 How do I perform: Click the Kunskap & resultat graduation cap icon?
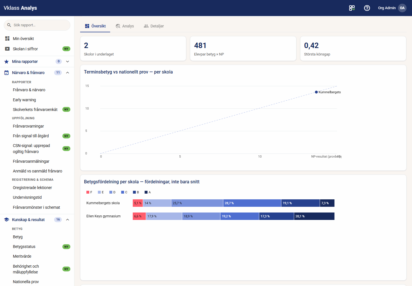click(7, 220)
